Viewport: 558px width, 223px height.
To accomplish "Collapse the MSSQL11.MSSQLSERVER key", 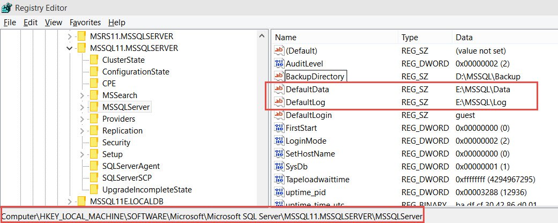I will pos(70,48).
